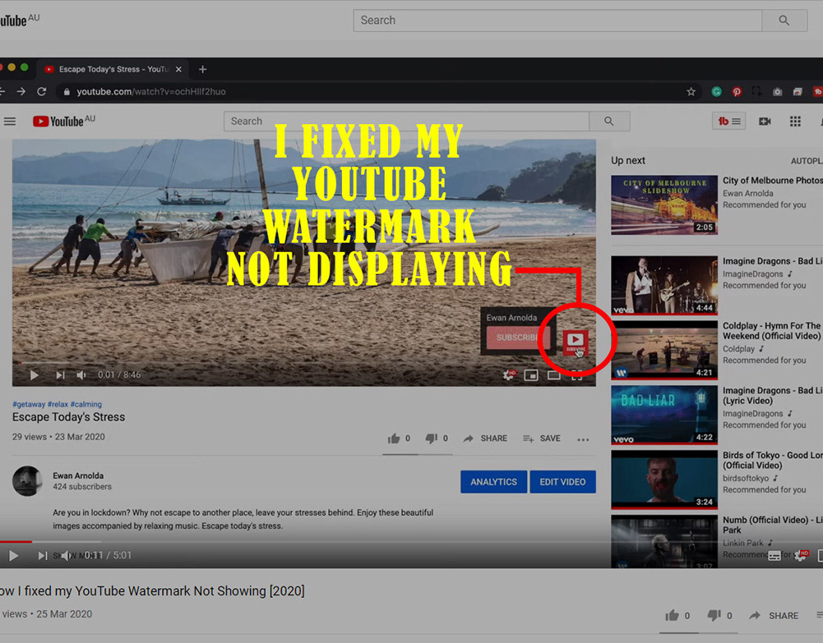Open the Grammarly extension icon
Screen dimensions: 823x643
[716, 92]
